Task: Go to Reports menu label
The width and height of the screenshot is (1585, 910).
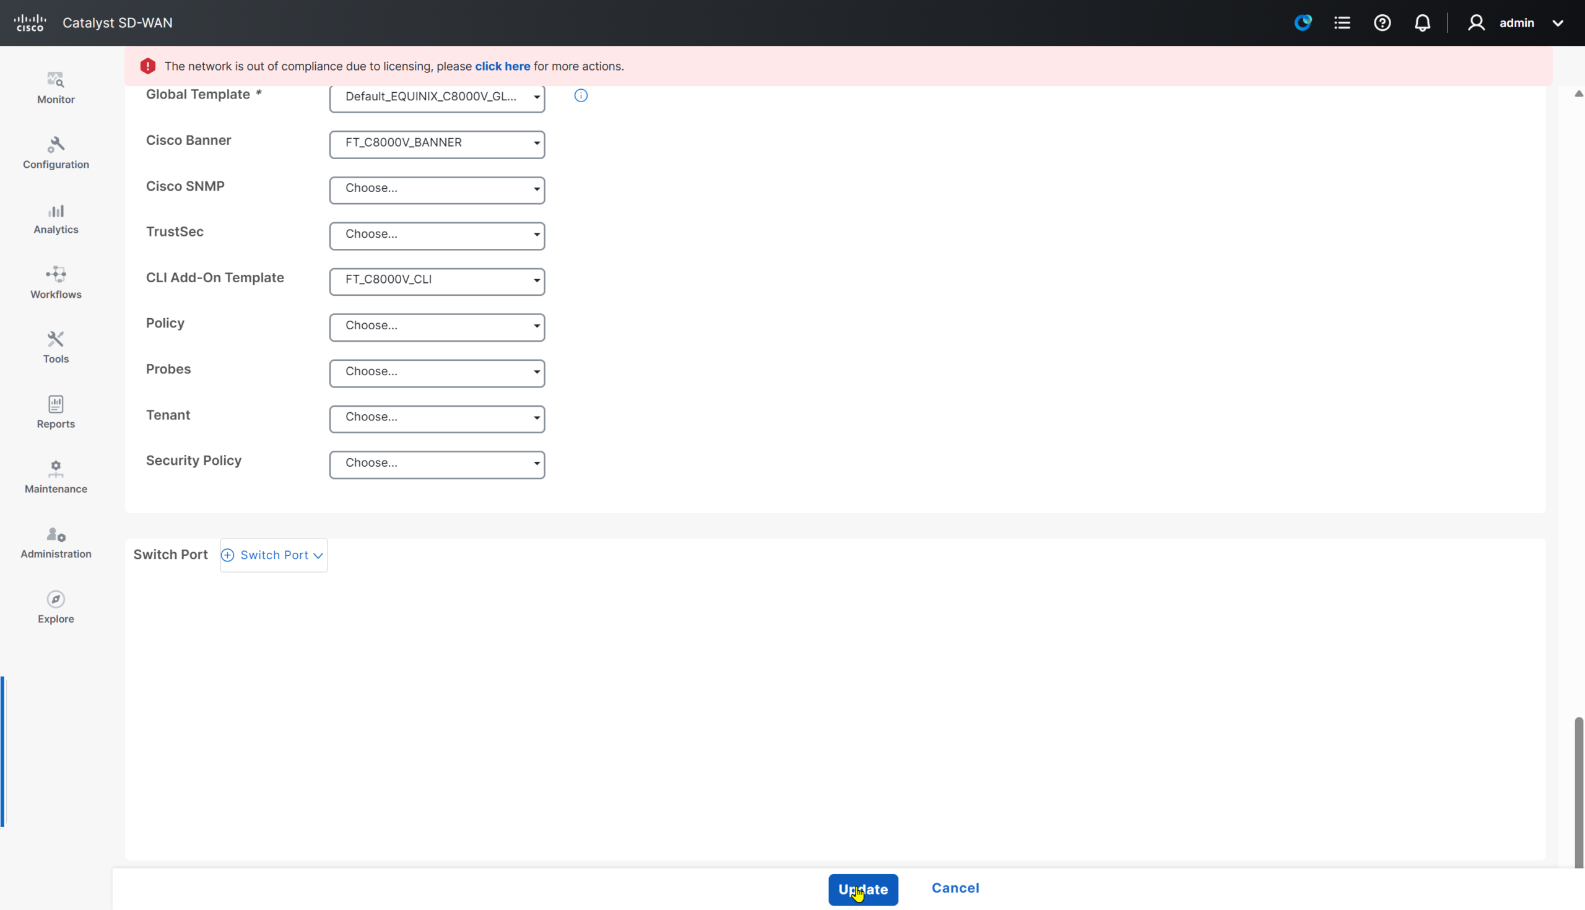Action: (56, 424)
